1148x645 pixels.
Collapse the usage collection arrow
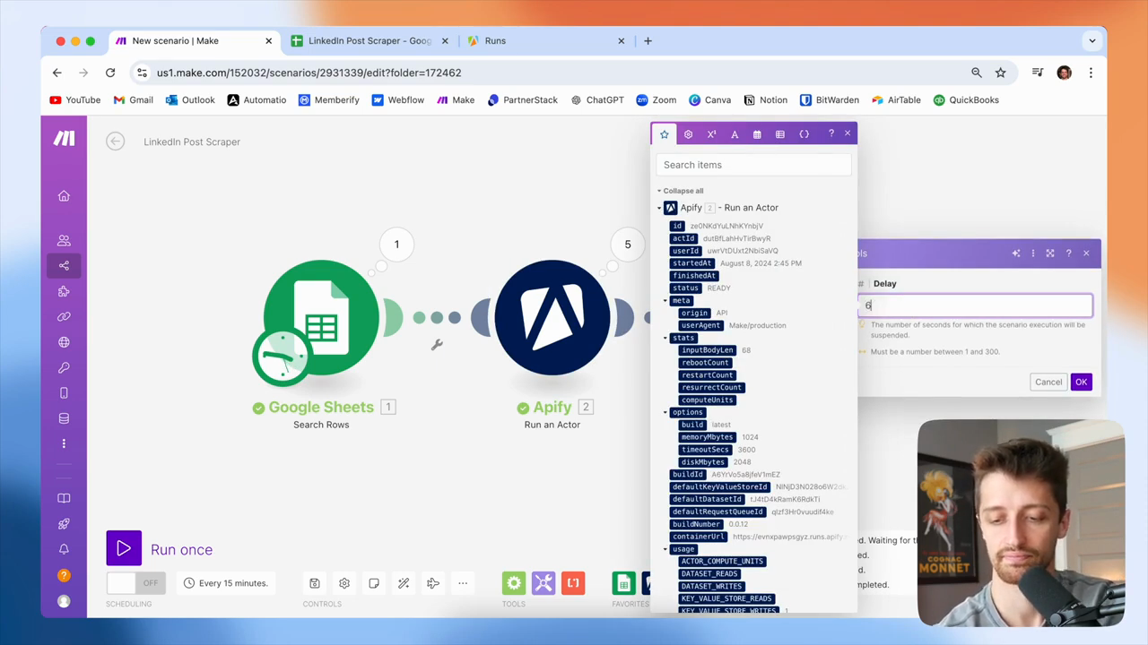pyautogui.click(x=665, y=549)
